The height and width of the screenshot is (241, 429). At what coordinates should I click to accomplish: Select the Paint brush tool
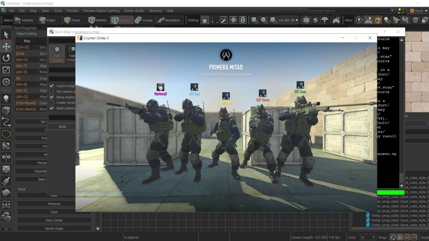point(6,181)
